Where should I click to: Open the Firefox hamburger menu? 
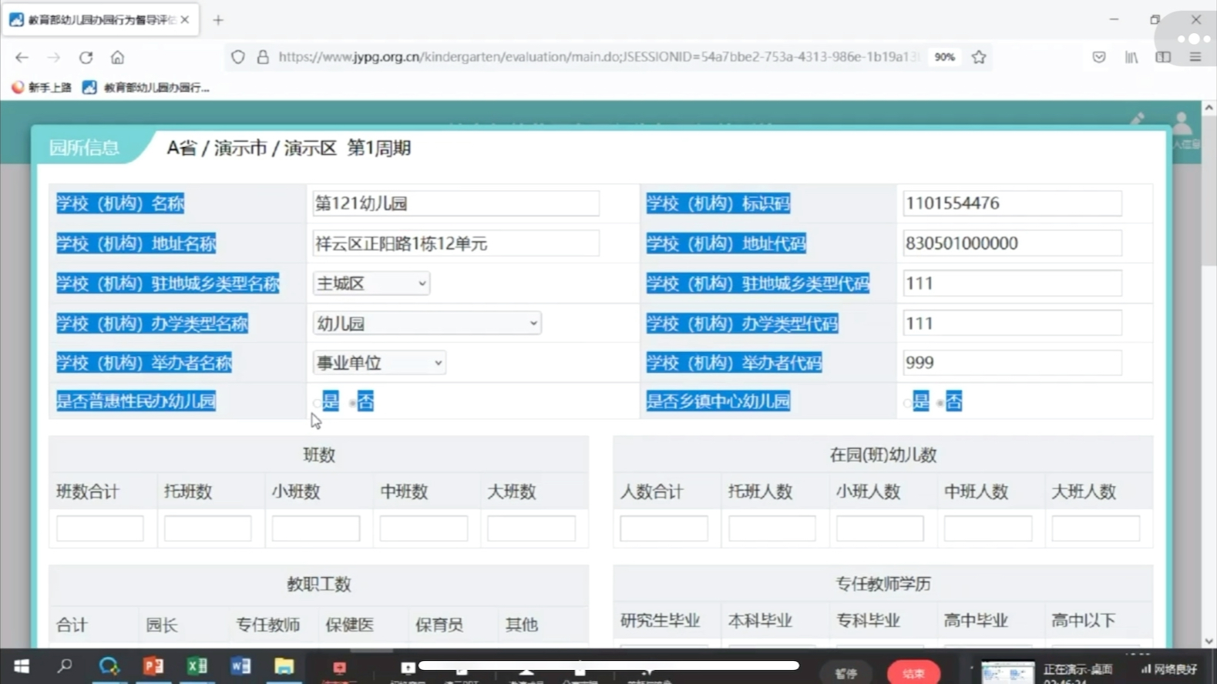[1195, 57]
